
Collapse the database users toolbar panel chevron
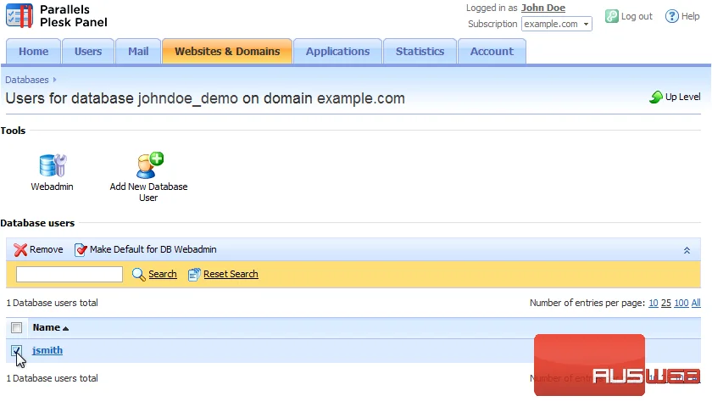point(687,250)
